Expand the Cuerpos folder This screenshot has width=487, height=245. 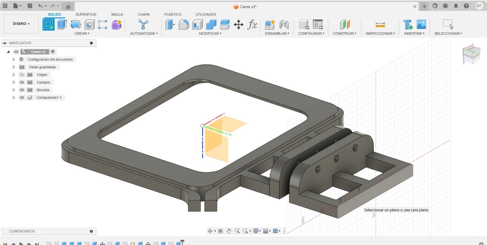coord(14,82)
